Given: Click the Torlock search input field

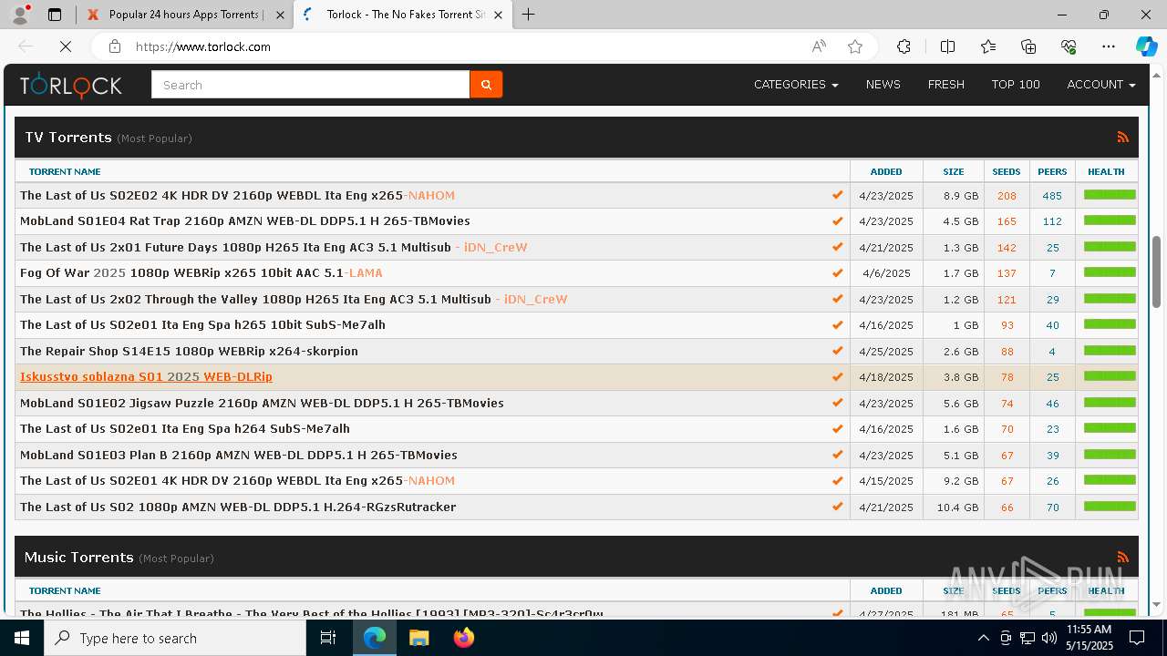Looking at the screenshot, I should (310, 85).
